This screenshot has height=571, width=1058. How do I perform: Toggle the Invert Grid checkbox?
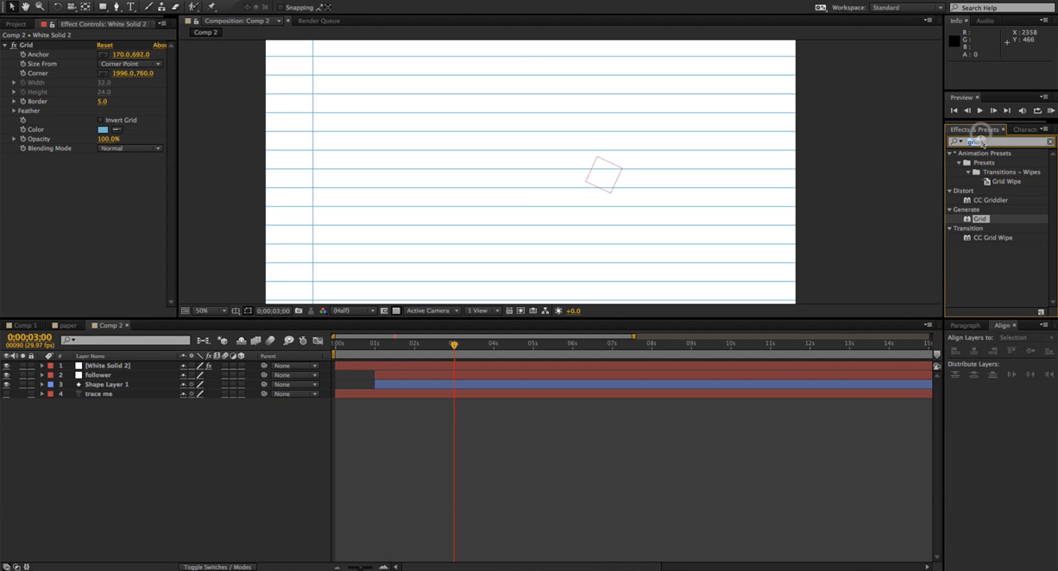[x=99, y=120]
